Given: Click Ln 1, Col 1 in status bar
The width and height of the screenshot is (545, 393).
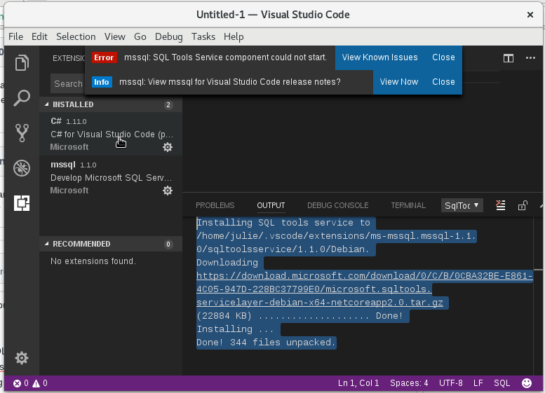Looking at the screenshot, I should coord(358,383).
